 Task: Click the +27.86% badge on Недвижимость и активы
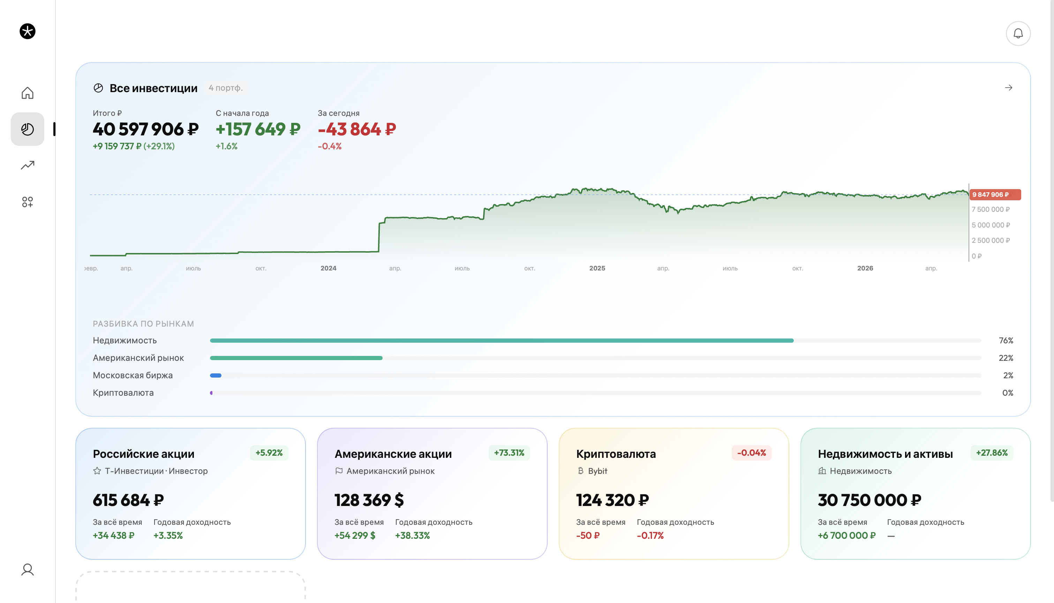point(992,453)
